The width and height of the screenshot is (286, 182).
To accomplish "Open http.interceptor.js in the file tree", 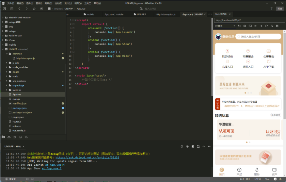I will 26,58.
